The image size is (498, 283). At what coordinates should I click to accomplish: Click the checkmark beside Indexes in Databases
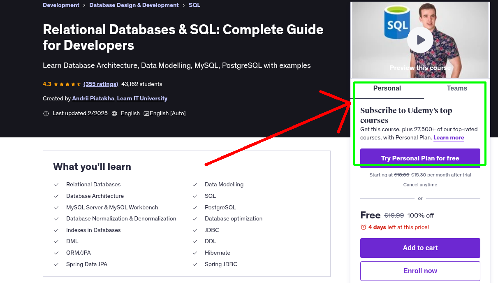coord(56,230)
